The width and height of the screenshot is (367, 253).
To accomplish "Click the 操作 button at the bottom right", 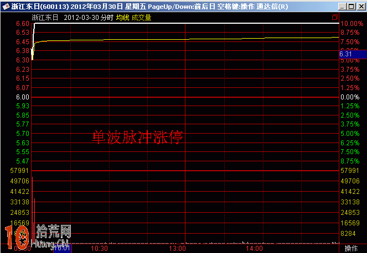I will [x=351, y=249].
